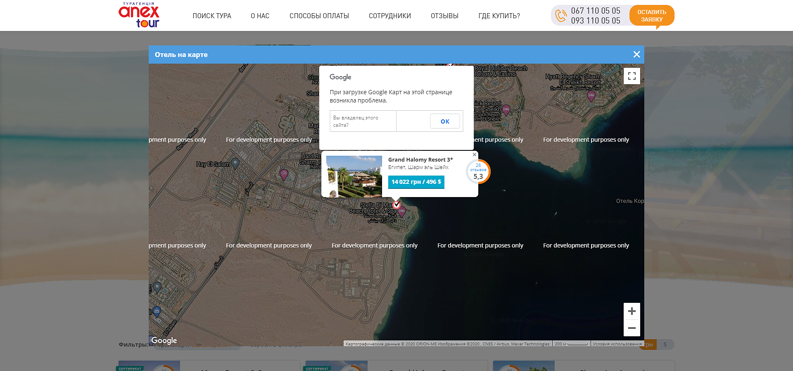Zoom in the map with plus icon

pyautogui.click(x=632, y=311)
